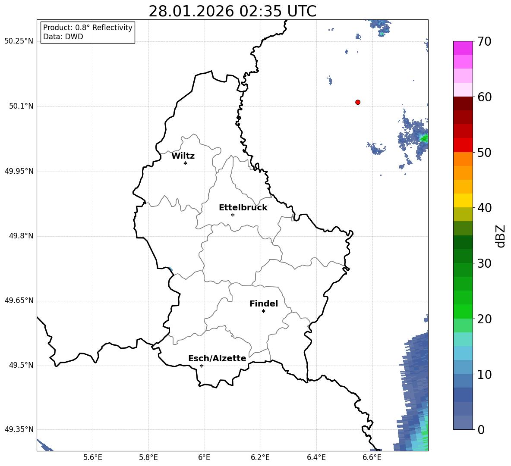The width and height of the screenshot is (511, 466).
Task: Click the Ettelbruck cross marker
Action: (x=233, y=215)
